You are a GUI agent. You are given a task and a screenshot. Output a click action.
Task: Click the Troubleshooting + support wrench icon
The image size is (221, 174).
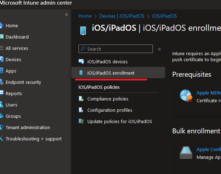(1, 138)
